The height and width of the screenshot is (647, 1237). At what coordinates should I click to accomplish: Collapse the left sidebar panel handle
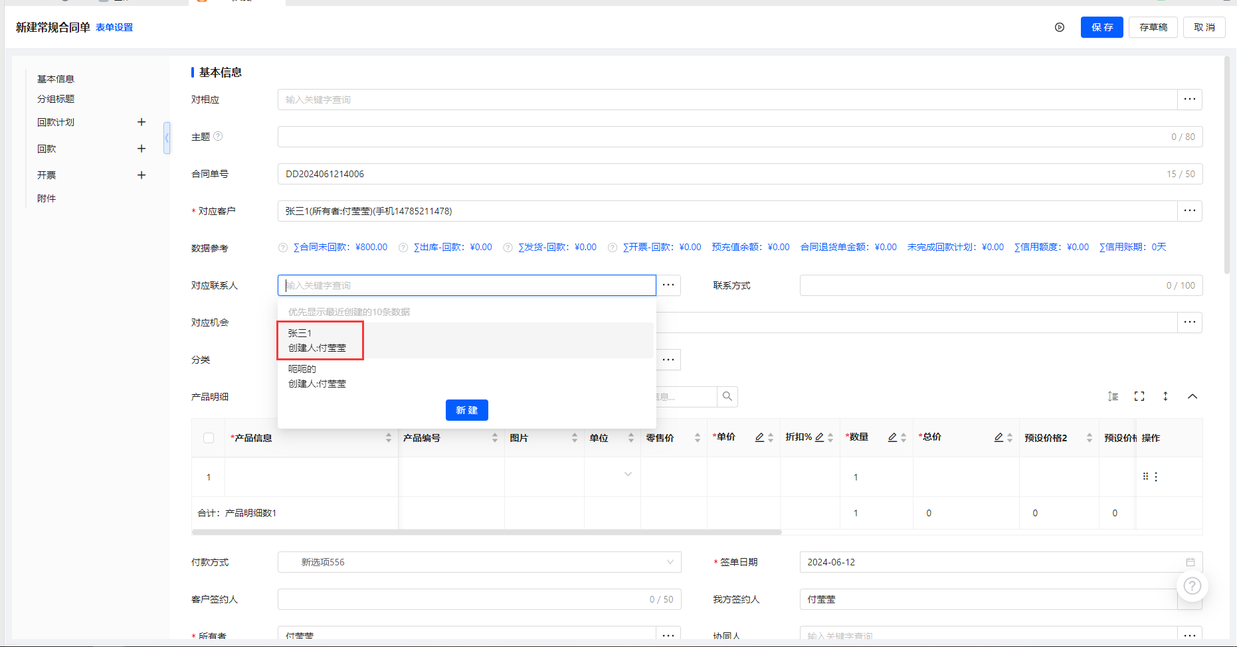tap(167, 138)
